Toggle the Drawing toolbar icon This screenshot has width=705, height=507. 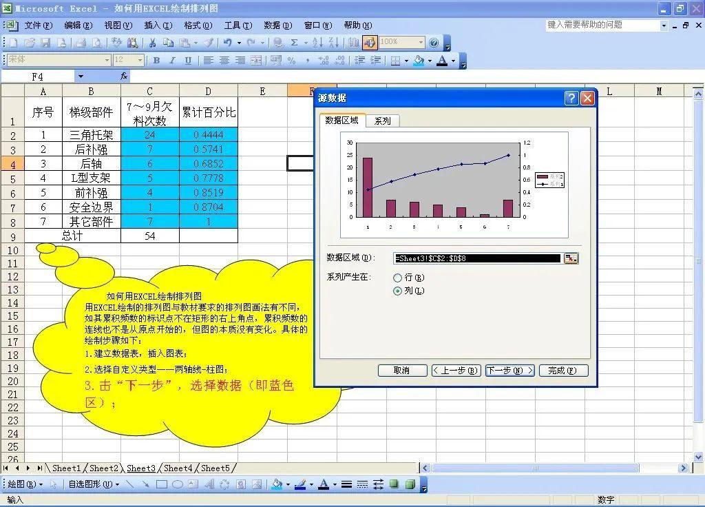coord(370,43)
